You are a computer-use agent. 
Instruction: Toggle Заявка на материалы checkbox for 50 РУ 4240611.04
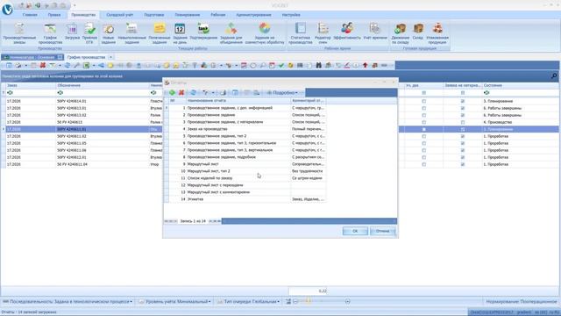click(463, 164)
